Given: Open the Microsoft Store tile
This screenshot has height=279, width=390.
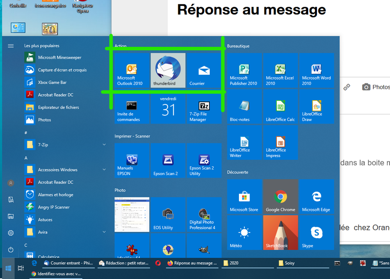Looking at the screenshot, I should pos(244,197).
